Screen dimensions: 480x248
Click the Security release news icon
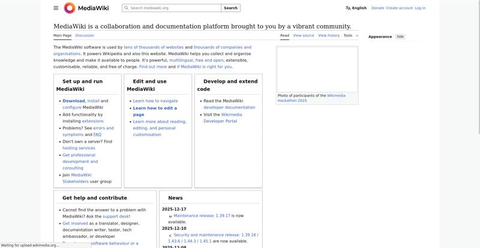pyautogui.click(x=170, y=235)
